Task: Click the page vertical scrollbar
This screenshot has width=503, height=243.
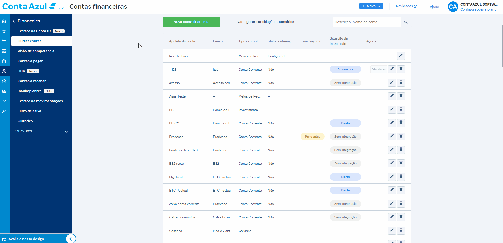Action: coord(502,46)
